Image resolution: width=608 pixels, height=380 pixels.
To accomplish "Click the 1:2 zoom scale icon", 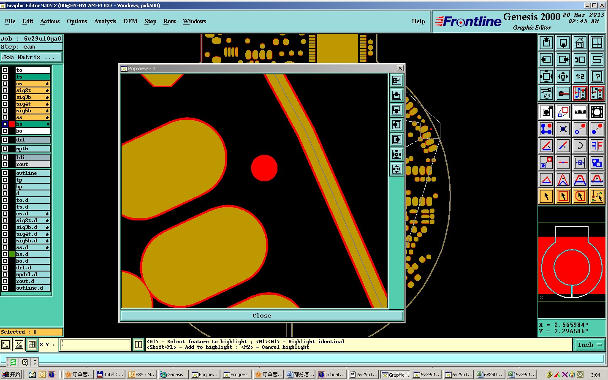I will pos(580,76).
